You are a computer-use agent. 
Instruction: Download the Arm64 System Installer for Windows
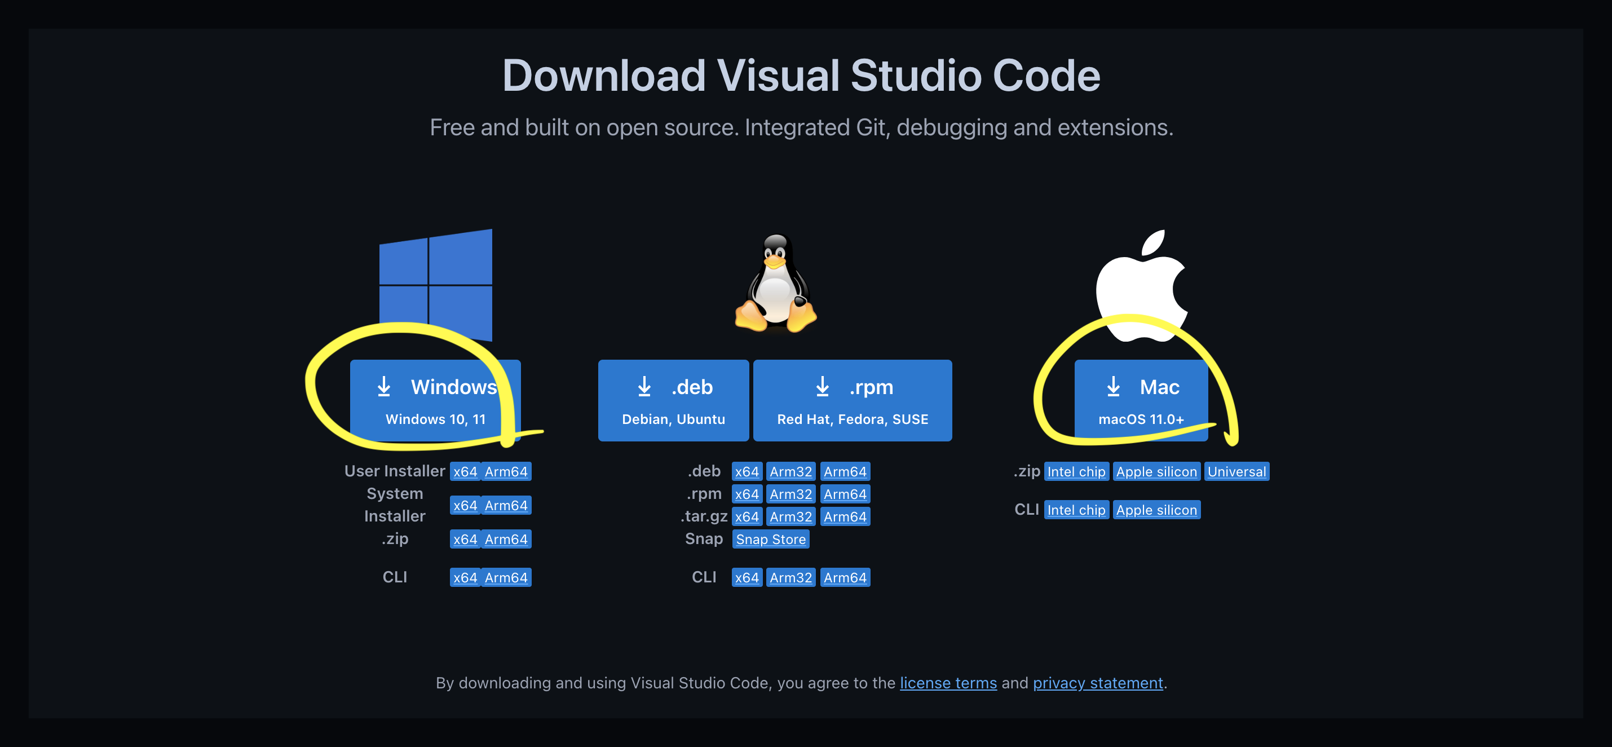[x=506, y=505]
